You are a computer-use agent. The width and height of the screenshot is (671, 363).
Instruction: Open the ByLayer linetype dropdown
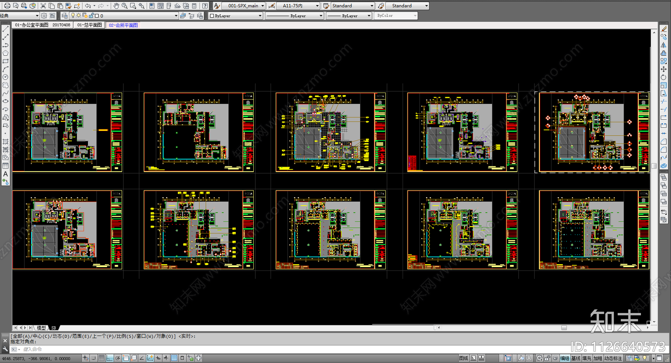294,16
